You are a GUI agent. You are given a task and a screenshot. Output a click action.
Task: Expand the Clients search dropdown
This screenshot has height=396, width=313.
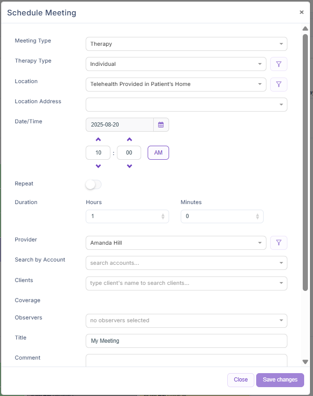pos(186,283)
